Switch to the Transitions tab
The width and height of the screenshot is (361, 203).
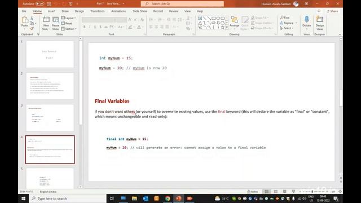pos(98,11)
